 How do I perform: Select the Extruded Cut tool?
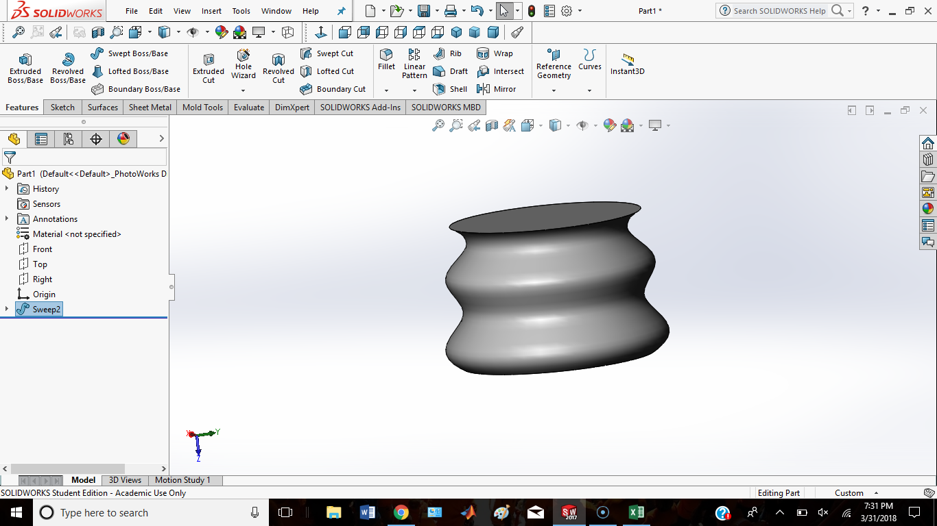pyautogui.click(x=209, y=68)
